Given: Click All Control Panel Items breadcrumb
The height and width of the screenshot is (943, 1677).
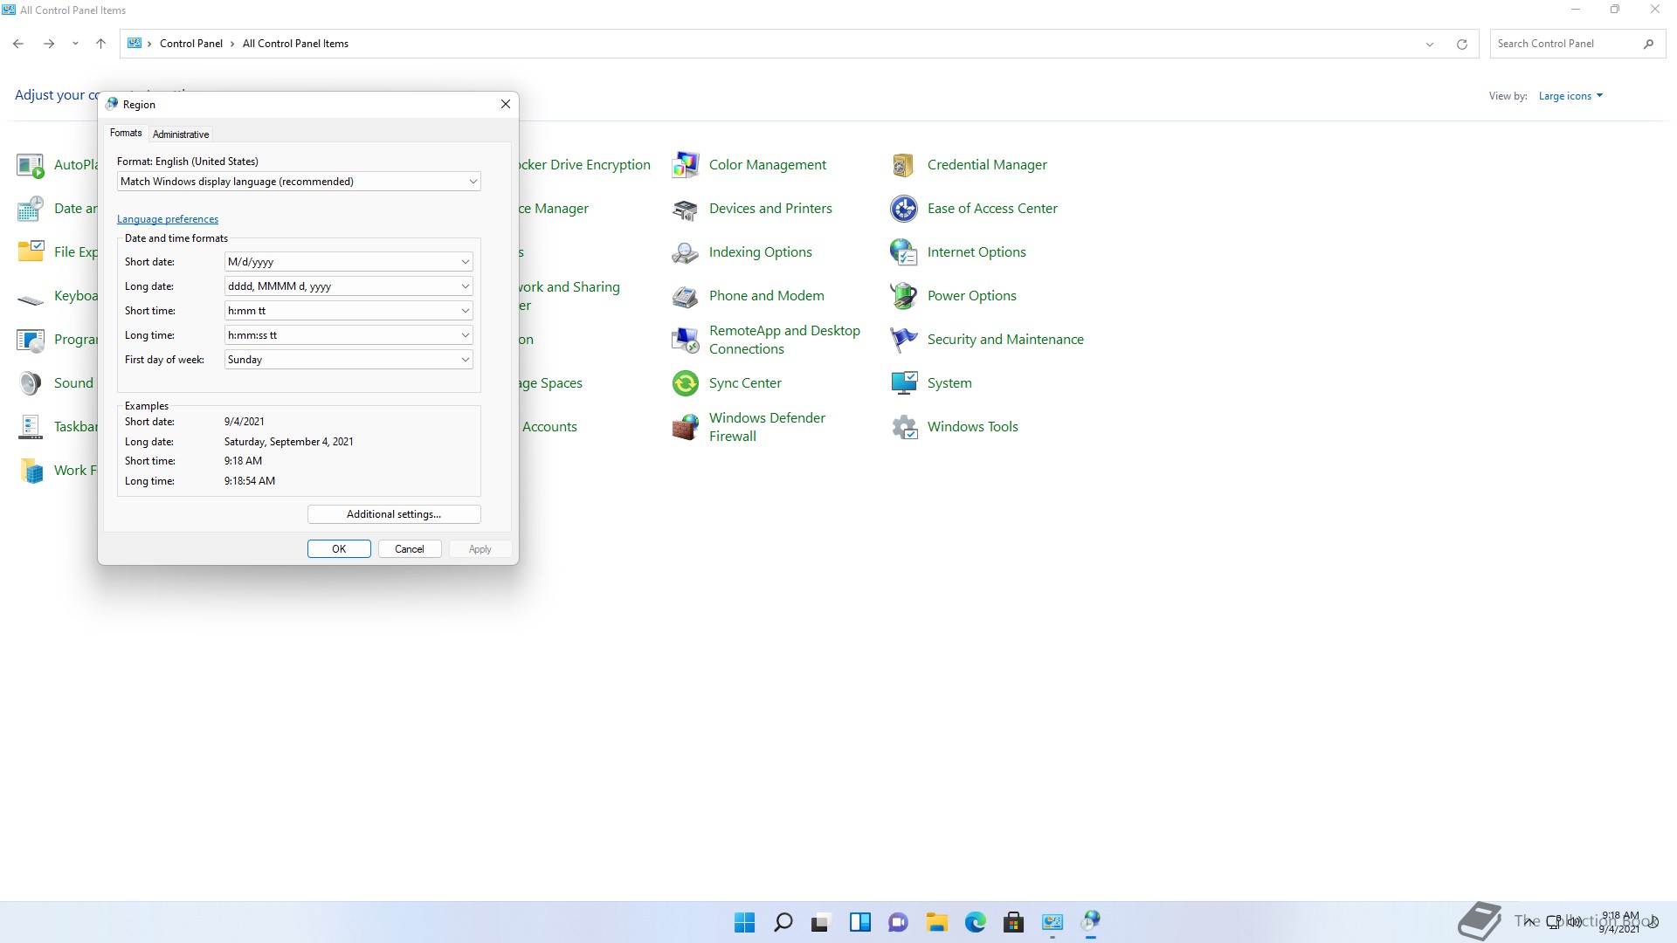Looking at the screenshot, I should (295, 44).
